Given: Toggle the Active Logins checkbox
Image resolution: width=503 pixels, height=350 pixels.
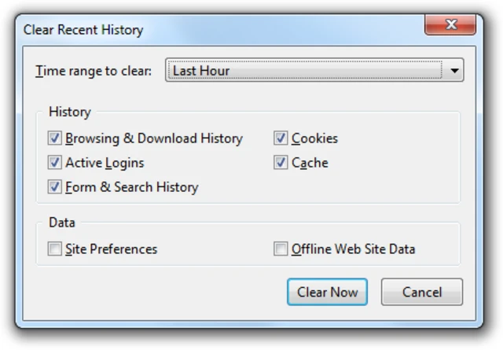Looking at the screenshot, I should coord(55,163).
